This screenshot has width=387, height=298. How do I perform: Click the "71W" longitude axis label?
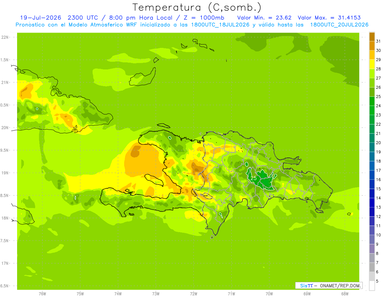[x=231, y=294]
